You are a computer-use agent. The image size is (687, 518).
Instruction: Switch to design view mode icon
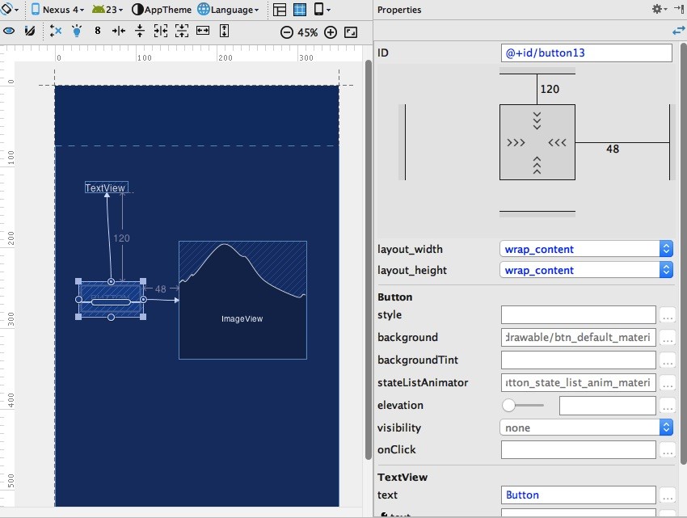click(279, 9)
